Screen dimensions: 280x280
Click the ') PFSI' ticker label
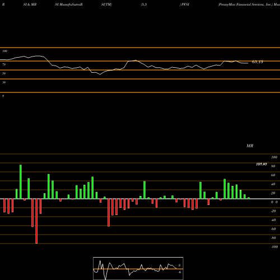(184, 4)
